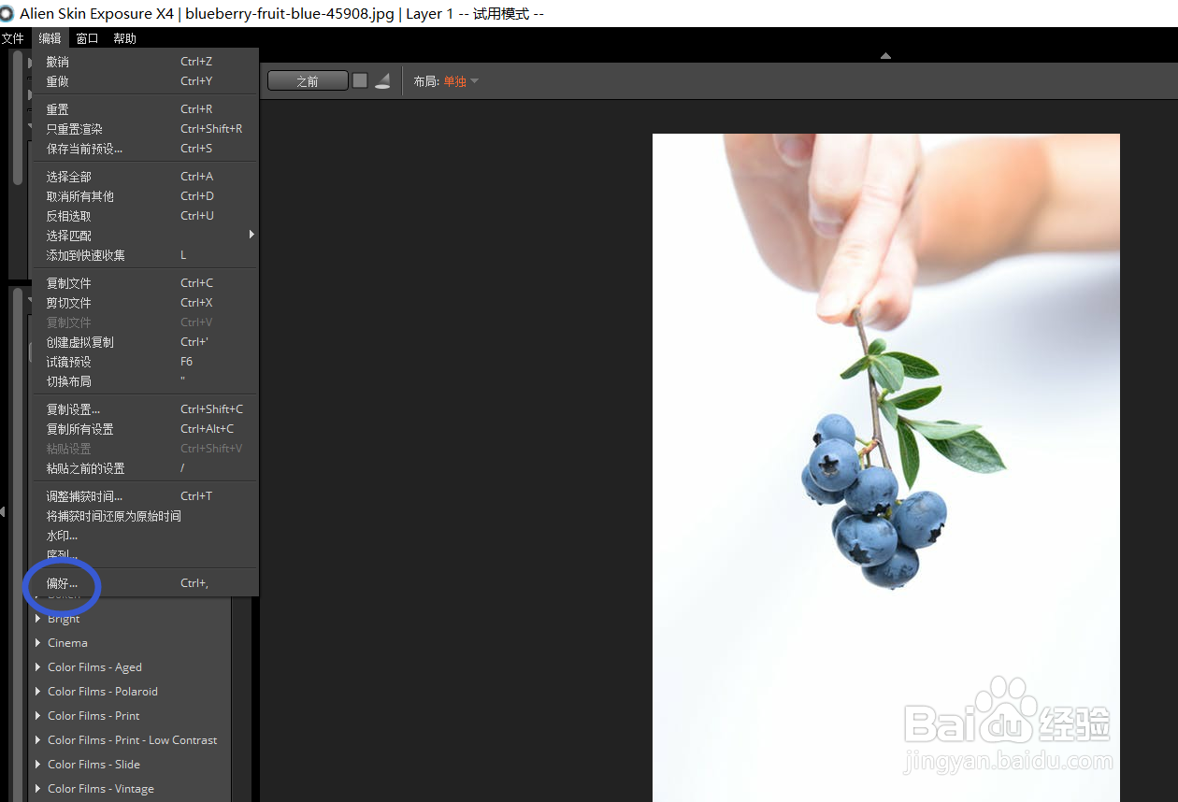Select 只重置渲染 menu entry
This screenshot has width=1178, height=802.
(x=146, y=129)
